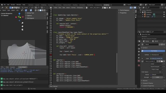
Task: Toggle snapping magnet icon in viewport header
Action: click(x=36, y=7)
